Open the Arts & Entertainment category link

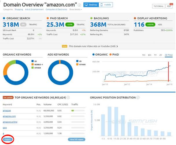coord(34,9)
